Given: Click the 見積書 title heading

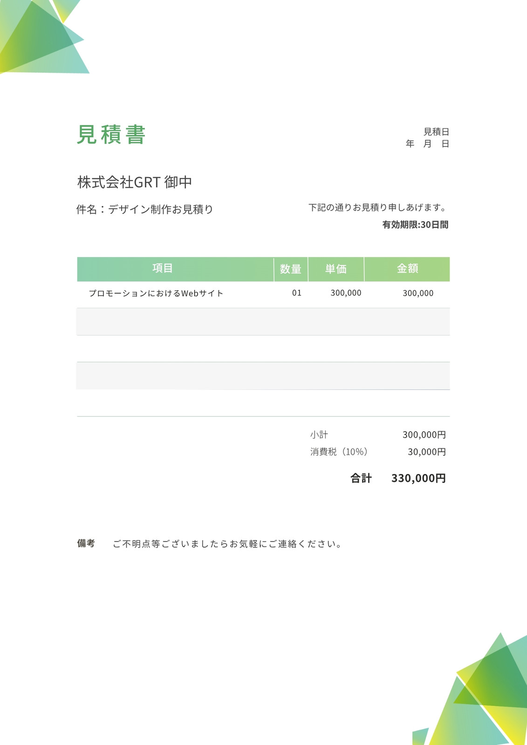Looking at the screenshot, I should point(111,135).
